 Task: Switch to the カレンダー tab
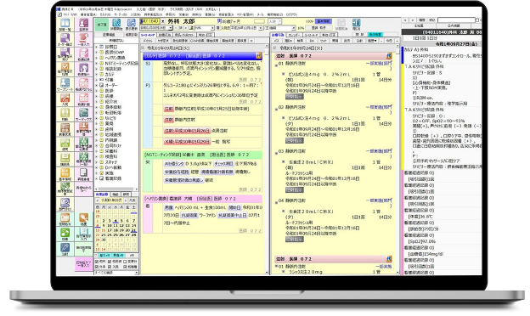click(x=294, y=35)
